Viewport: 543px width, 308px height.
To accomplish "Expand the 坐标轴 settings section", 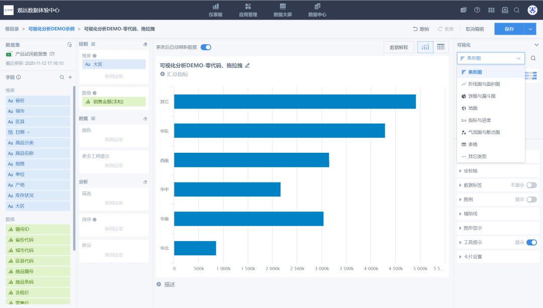I will click(471, 171).
